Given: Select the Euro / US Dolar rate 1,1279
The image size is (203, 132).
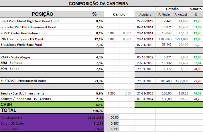Looking at the screenshot, I should point(98,123).
